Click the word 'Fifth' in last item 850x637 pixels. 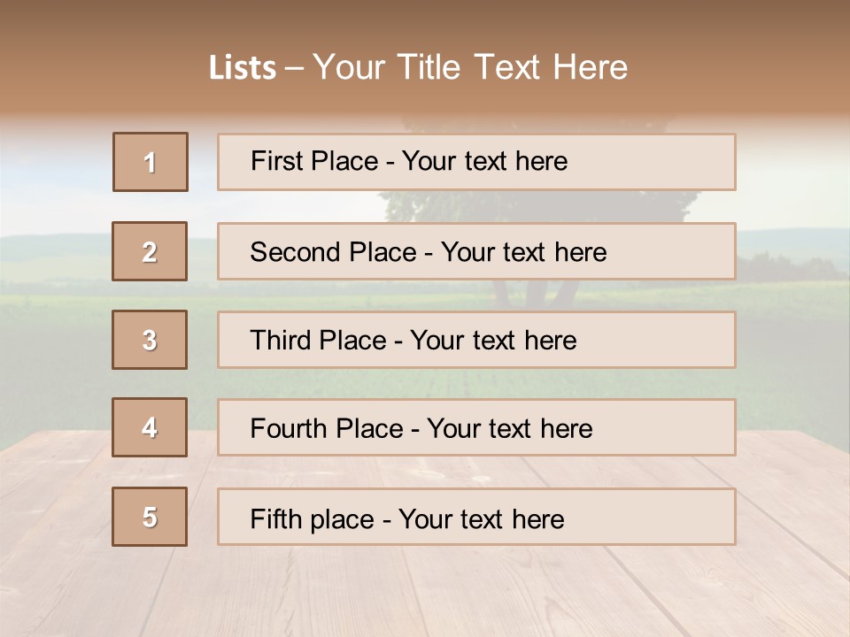276,518
